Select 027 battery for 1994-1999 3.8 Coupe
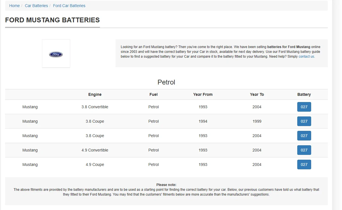This screenshot has height=210, width=342. (304, 121)
